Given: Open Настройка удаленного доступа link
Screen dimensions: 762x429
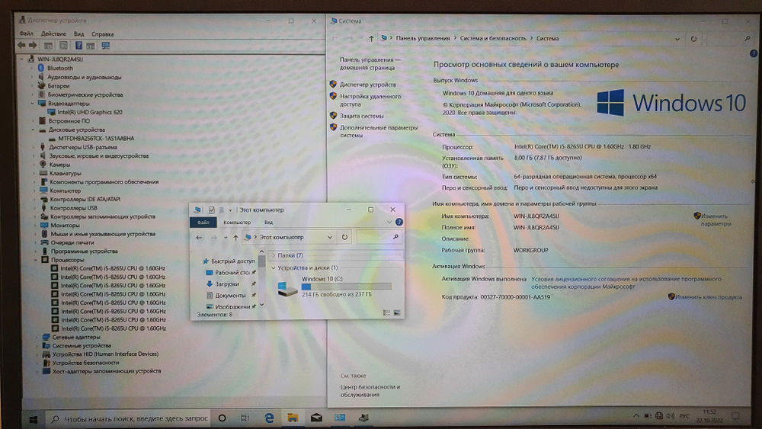Looking at the screenshot, I should [370, 100].
